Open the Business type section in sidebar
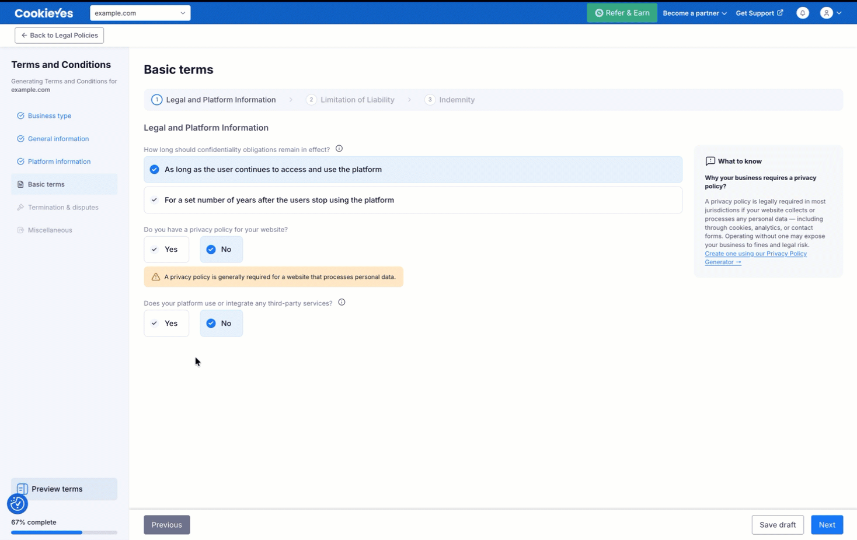Screen dimensions: 857x540 coord(64,115)
